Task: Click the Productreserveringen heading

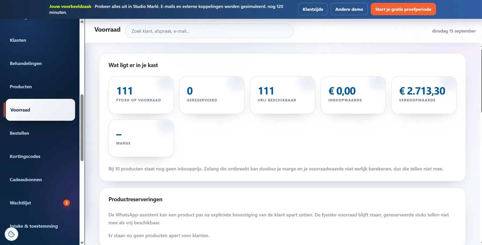Action: tap(135, 199)
